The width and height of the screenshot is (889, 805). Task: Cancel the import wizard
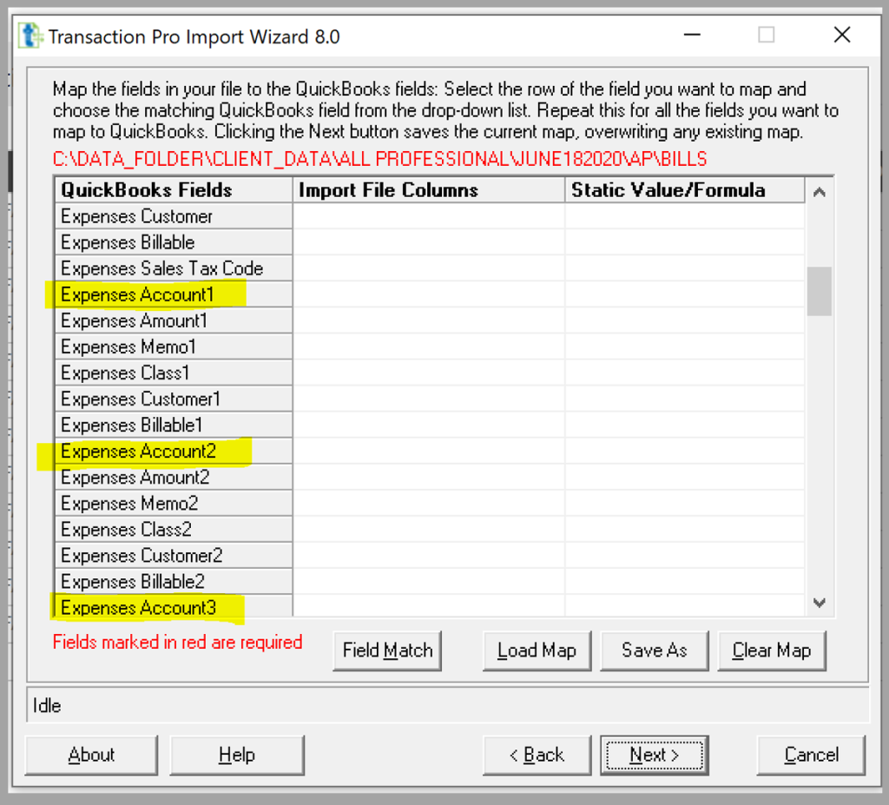(811, 756)
